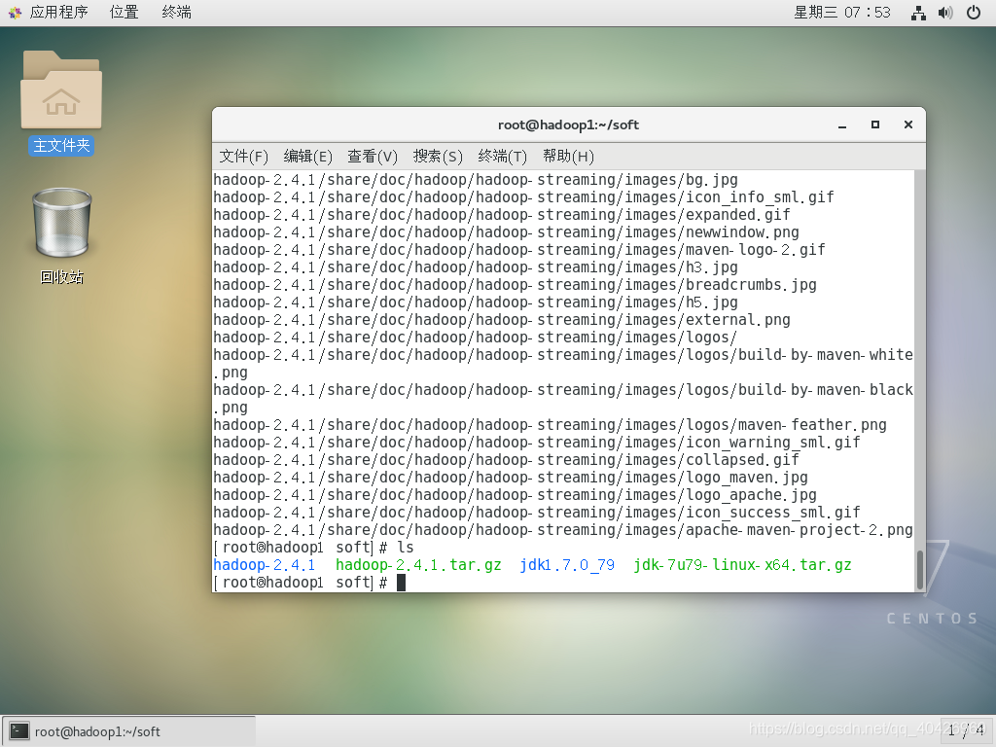
Task: Click terminal icon in bottom taskbar
Action: [19, 731]
